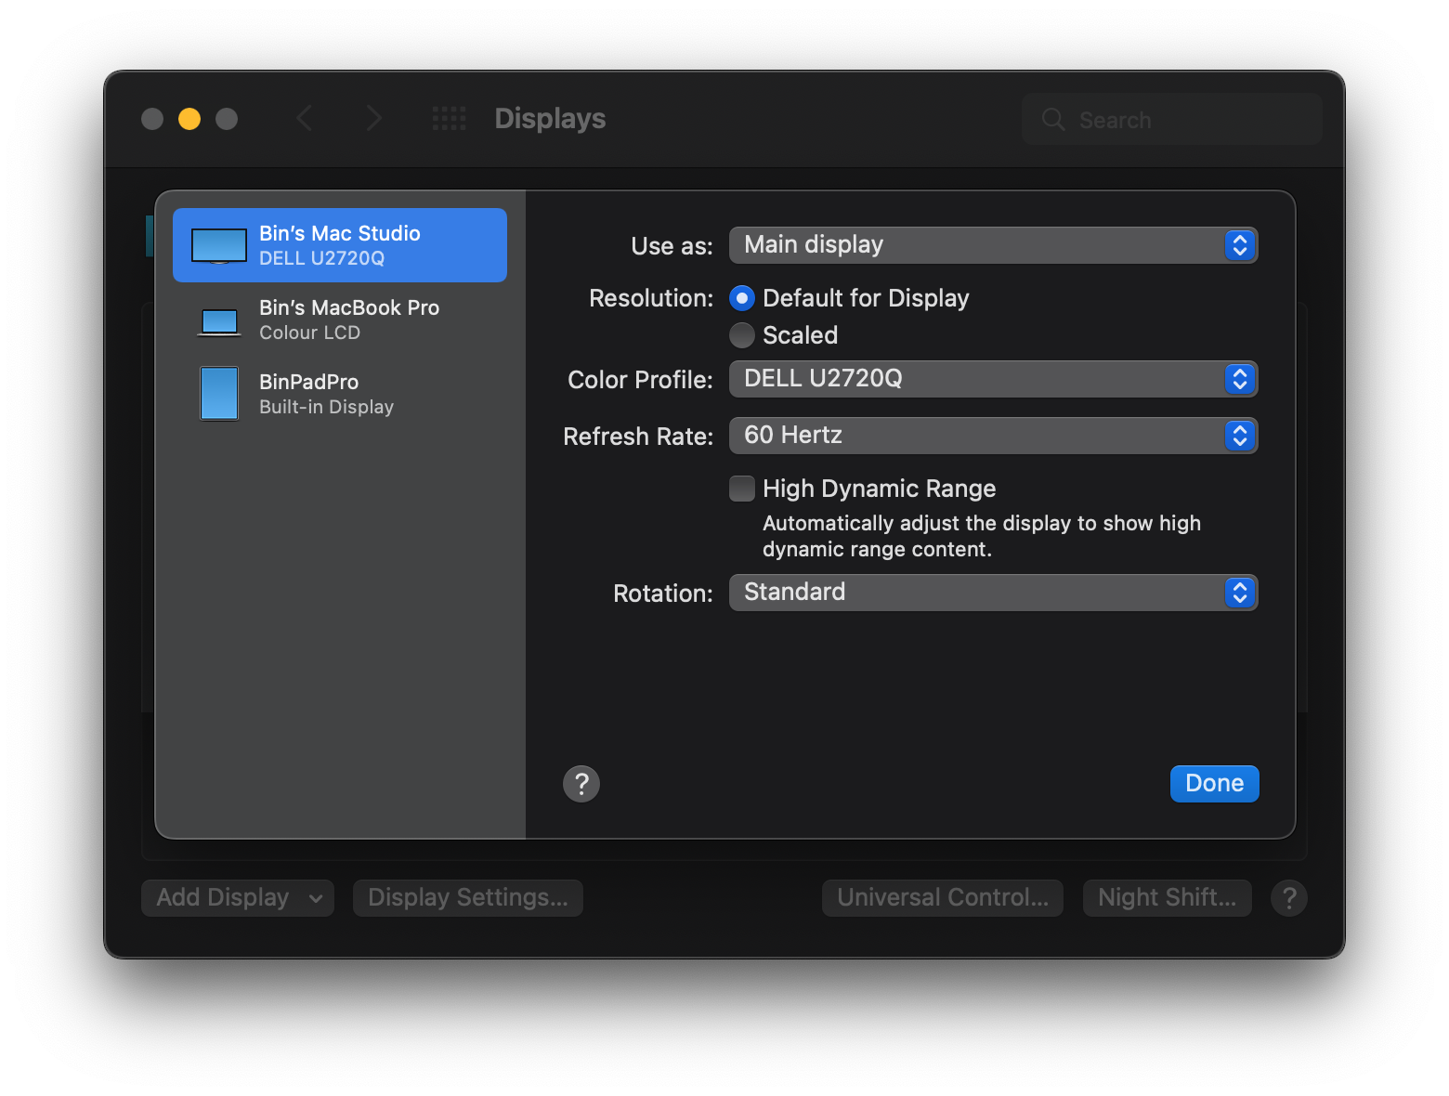Click the show-all grid icon in toolbar

tap(450, 119)
